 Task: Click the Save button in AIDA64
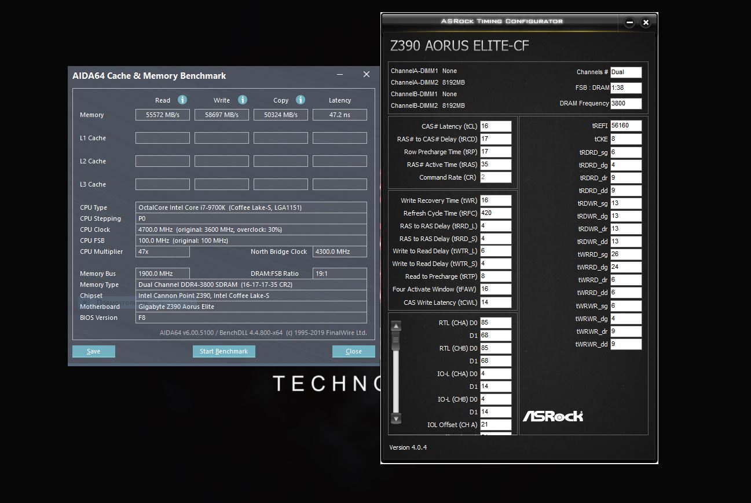coord(94,351)
